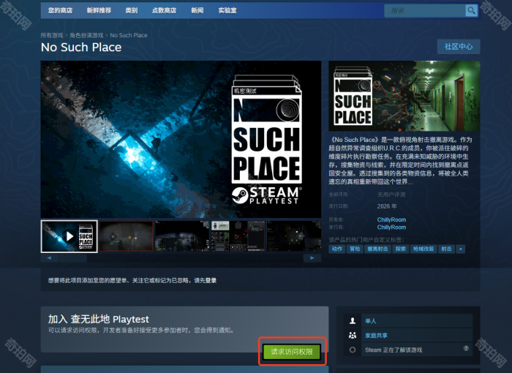
Task: Open publisher ChillyRoom link
Action: pyautogui.click(x=391, y=227)
